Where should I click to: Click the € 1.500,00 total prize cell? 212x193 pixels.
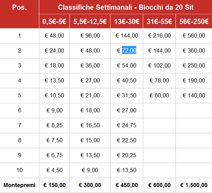[194, 185]
